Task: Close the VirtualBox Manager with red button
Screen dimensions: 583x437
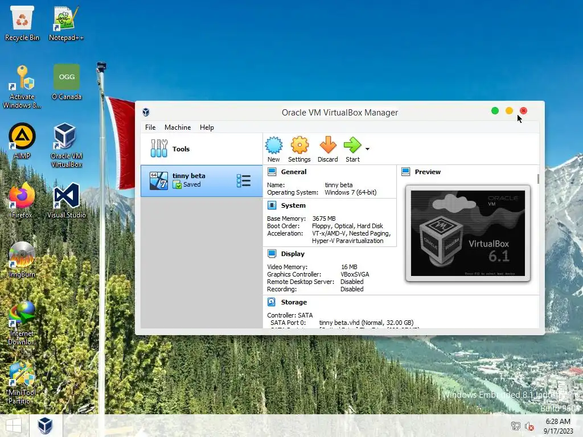Action: click(523, 111)
